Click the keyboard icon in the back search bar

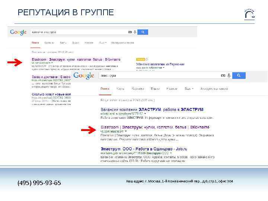(x=130, y=32)
